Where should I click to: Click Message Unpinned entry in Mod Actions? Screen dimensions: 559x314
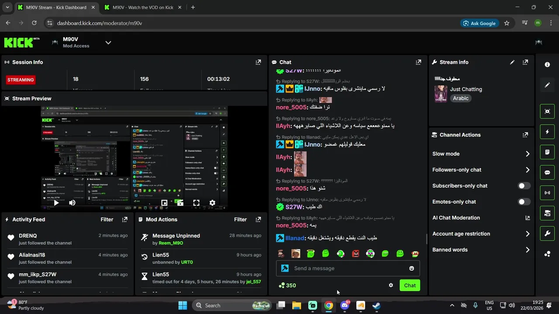point(201,239)
